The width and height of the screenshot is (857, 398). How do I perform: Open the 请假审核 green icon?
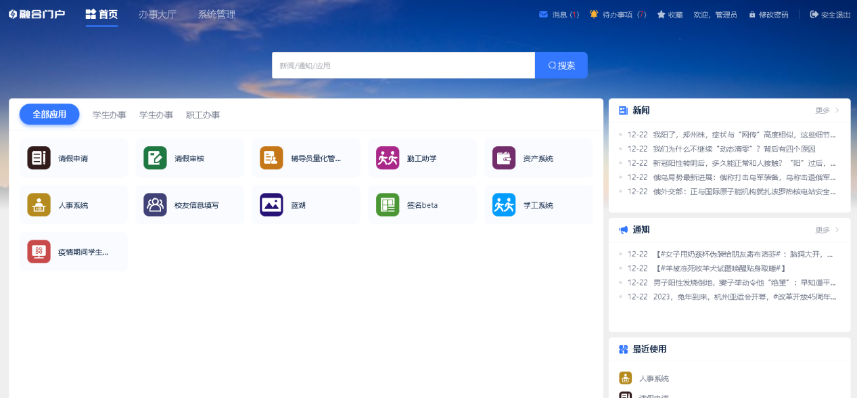155,158
